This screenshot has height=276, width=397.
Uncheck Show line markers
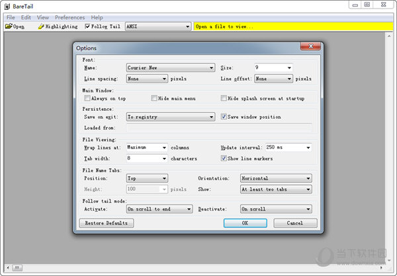(x=224, y=158)
